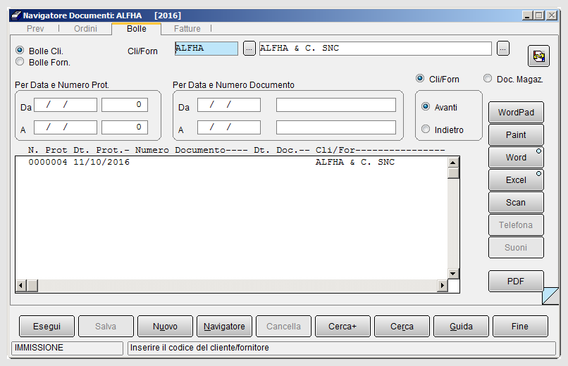This screenshot has width=568, height=366.
Task: Choose the Doc. Magaz. radio option
Action: point(488,79)
